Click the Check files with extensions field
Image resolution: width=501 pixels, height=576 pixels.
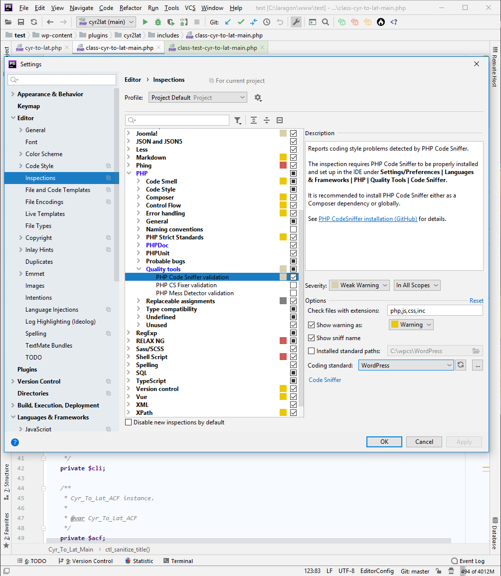pyautogui.click(x=435, y=311)
